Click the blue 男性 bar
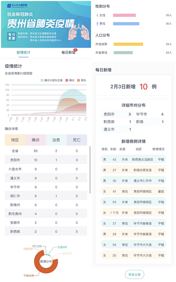Screen dimensions: 176x282 click(x=126, y=24)
